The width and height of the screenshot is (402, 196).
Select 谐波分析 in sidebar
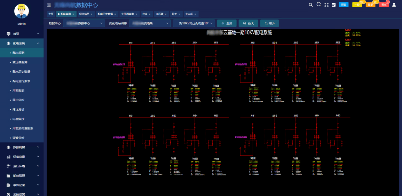22,138
